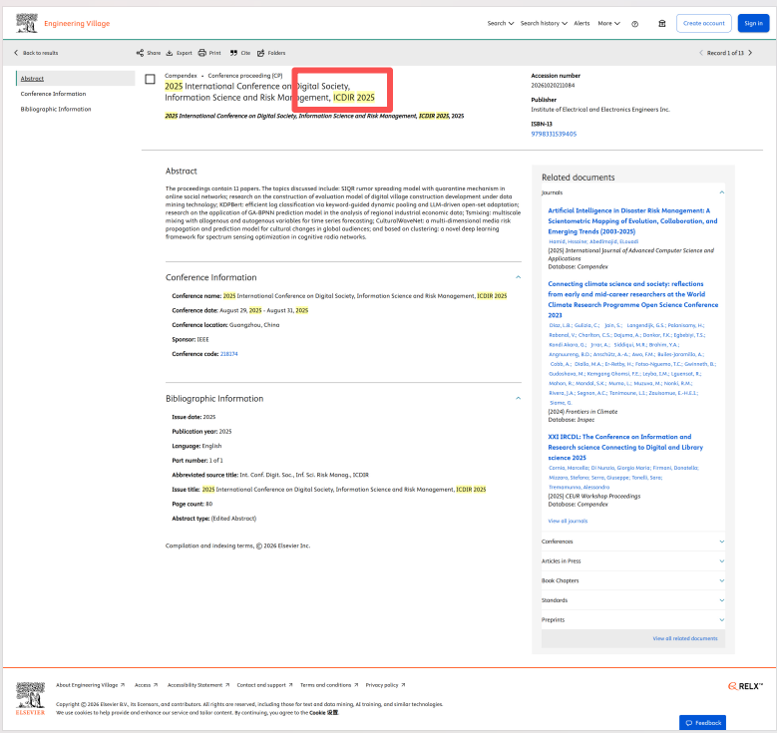Screen dimensions: 777x733
Task: Click the Create account button
Action: click(x=702, y=23)
